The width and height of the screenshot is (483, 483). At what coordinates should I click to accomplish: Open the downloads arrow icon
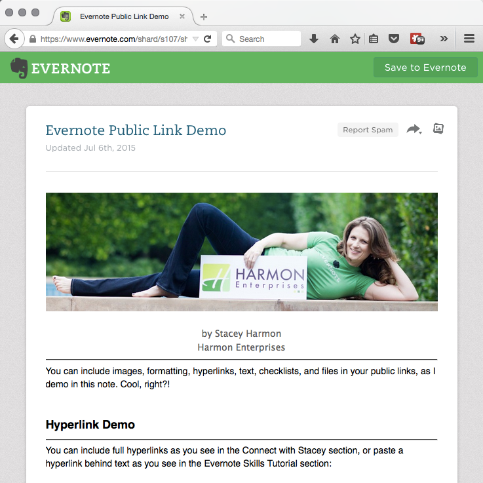tap(314, 39)
